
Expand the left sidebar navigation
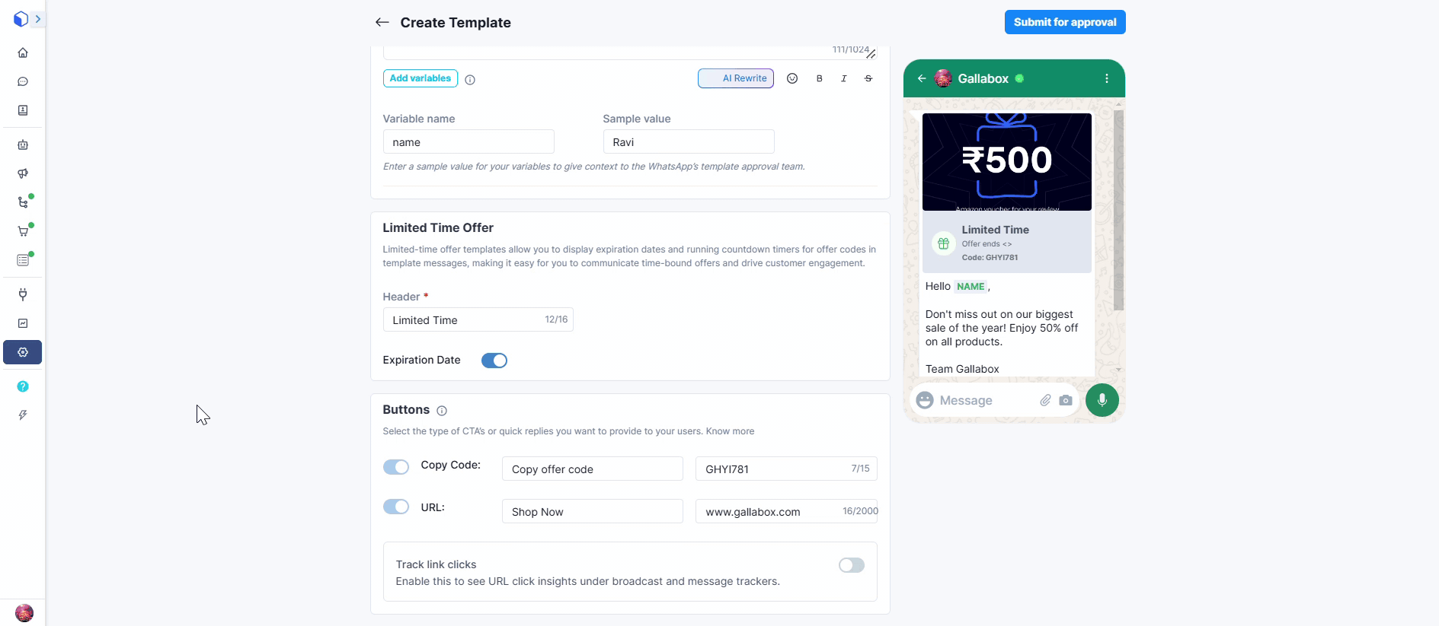(x=38, y=19)
